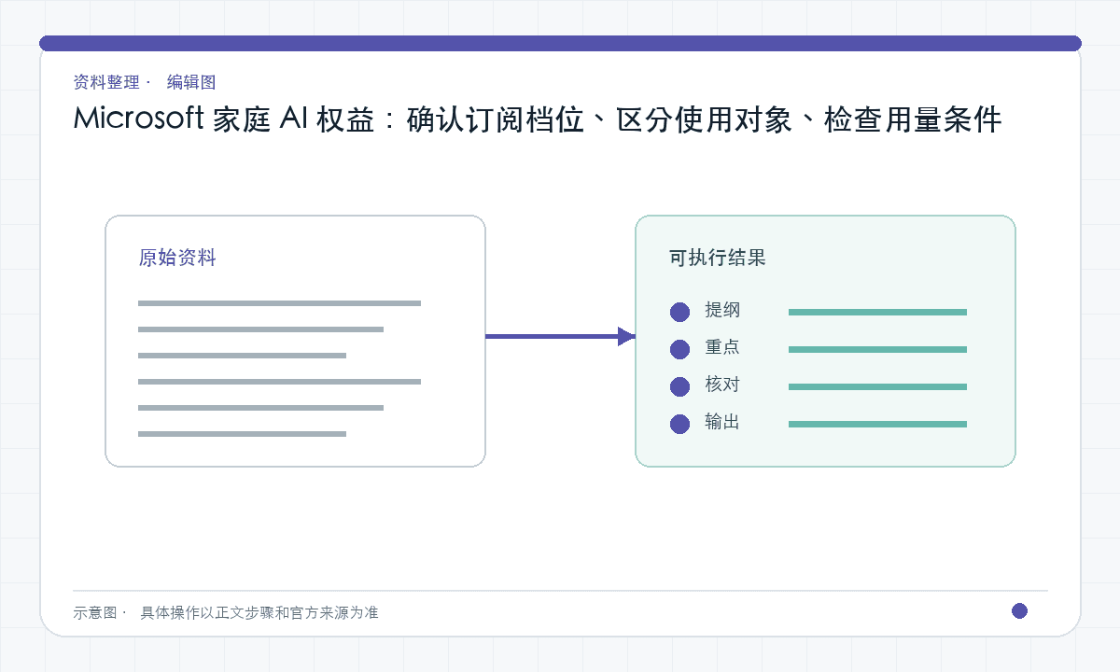
Task: Click the green bar next to 输出
Action: [x=877, y=424]
